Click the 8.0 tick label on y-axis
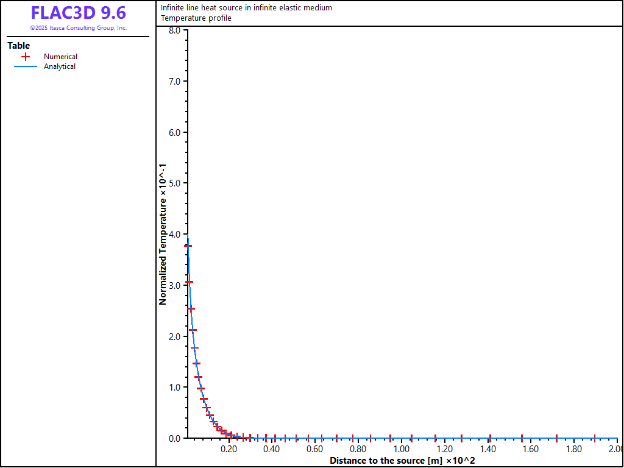 [174, 30]
